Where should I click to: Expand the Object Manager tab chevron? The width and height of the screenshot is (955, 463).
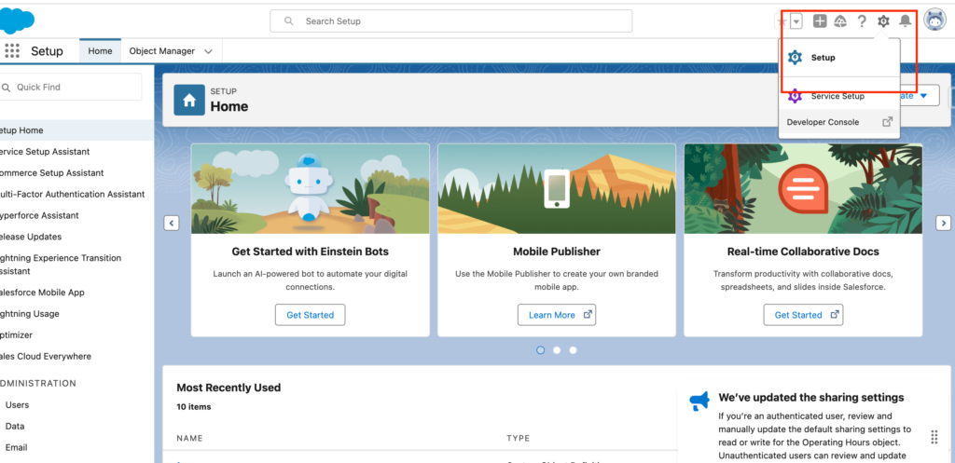pos(208,51)
